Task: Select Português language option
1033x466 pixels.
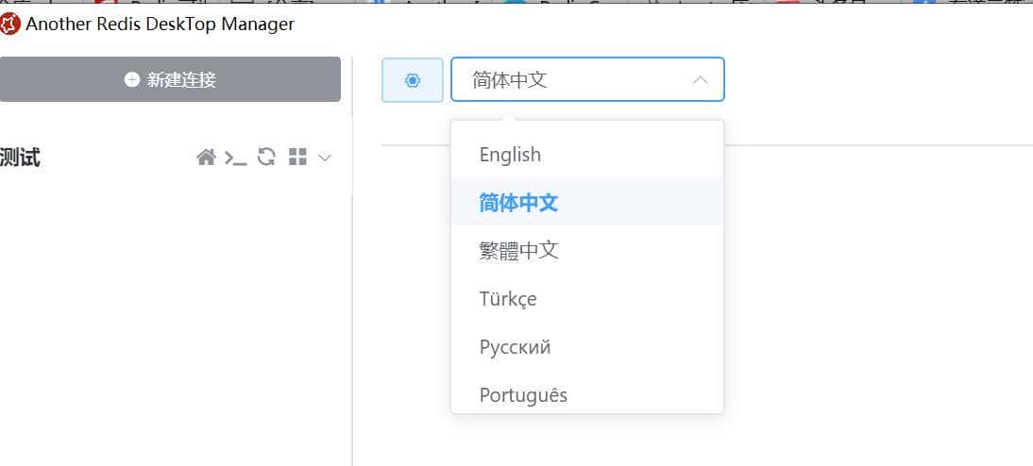Action: click(x=587, y=394)
